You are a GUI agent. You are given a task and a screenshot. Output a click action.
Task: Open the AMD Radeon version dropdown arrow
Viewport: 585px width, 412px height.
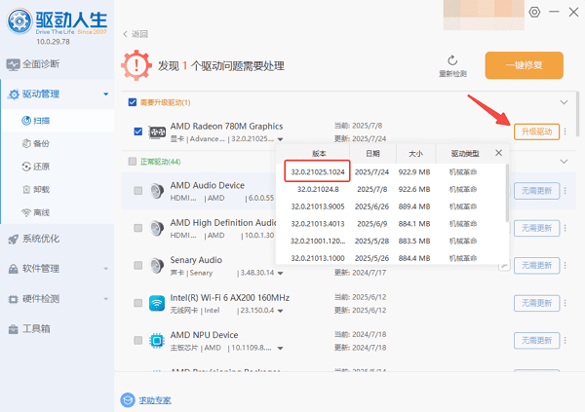pyautogui.click(x=280, y=139)
